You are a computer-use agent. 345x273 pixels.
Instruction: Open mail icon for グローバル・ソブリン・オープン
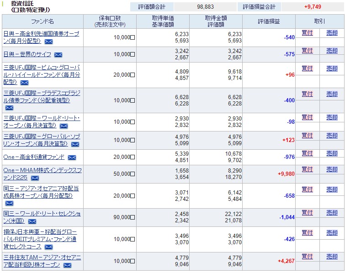(x=75, y=144)
